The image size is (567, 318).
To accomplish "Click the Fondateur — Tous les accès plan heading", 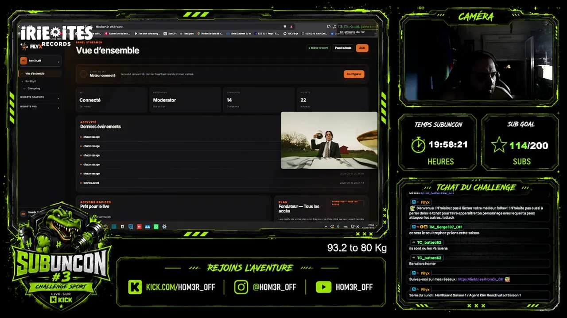I will click(299, 209).
